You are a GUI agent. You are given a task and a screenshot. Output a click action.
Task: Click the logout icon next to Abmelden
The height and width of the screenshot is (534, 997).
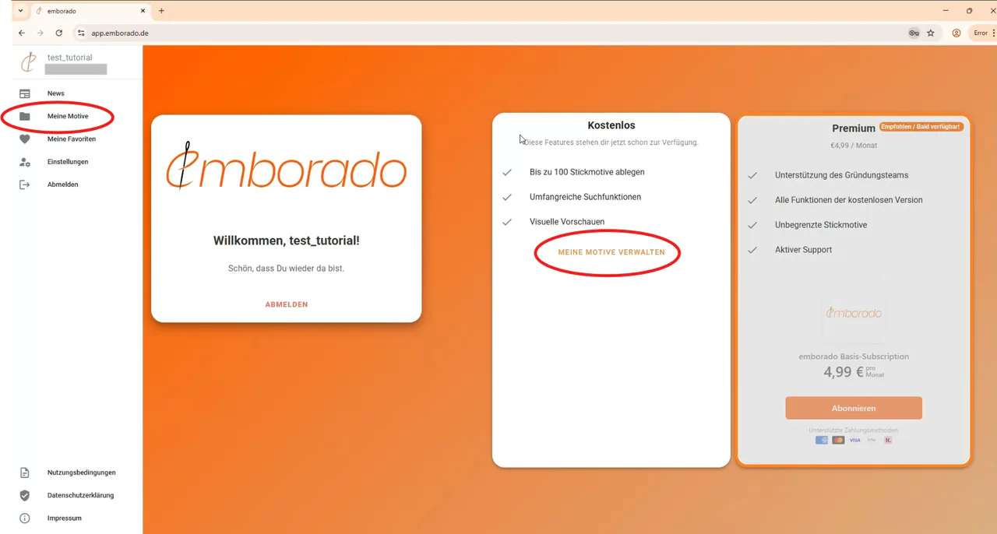25,184
